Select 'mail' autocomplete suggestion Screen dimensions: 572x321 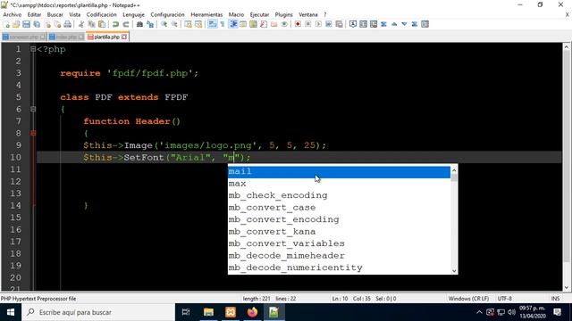tap(340, 172)
